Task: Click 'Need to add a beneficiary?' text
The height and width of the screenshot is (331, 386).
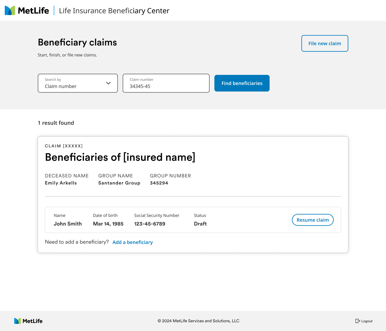Action: 77,242
